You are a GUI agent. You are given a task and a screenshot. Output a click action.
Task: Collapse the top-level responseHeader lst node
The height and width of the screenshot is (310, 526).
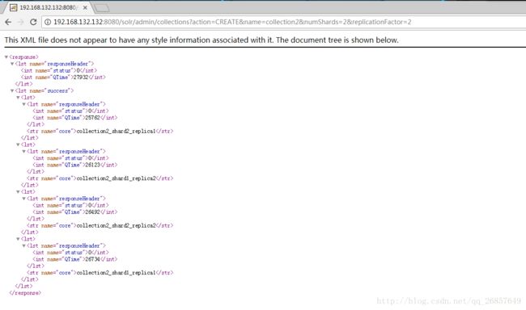(x=12, y=64)
